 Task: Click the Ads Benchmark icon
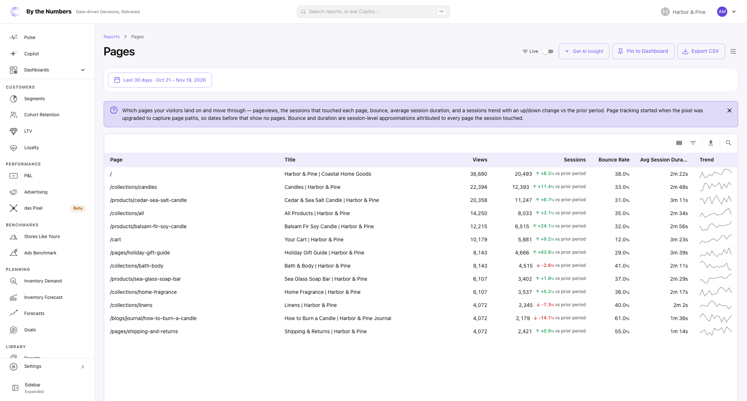13,253
